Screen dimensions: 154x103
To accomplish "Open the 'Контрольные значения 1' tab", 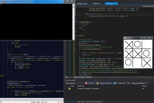I will [x=94, y=102].
